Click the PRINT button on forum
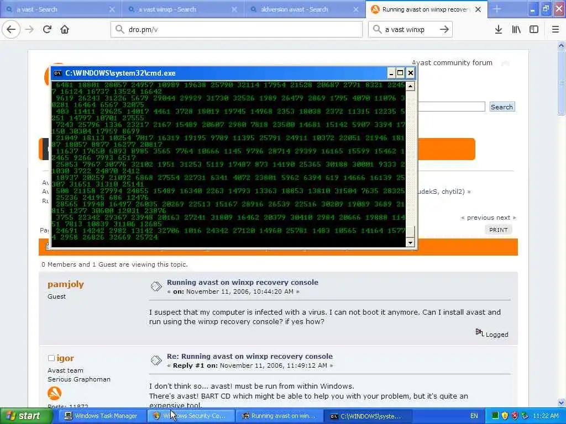 coord(498,230)
